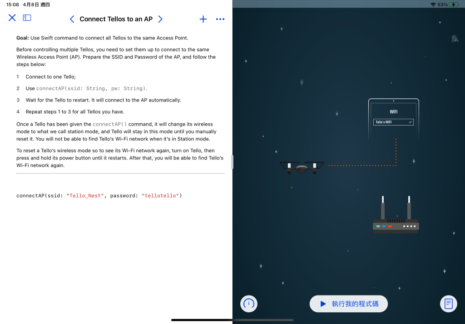Close the playground with the X icon
The height and width of the screenshot is (324, 465).
point(12,18)
